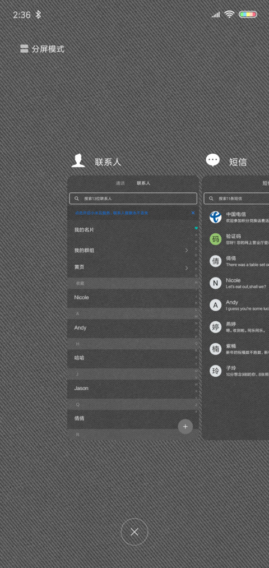The width and height of the screenshot is (269, 568).
Task: Open the 中国电信 message thread text
Action: point(247,217)
